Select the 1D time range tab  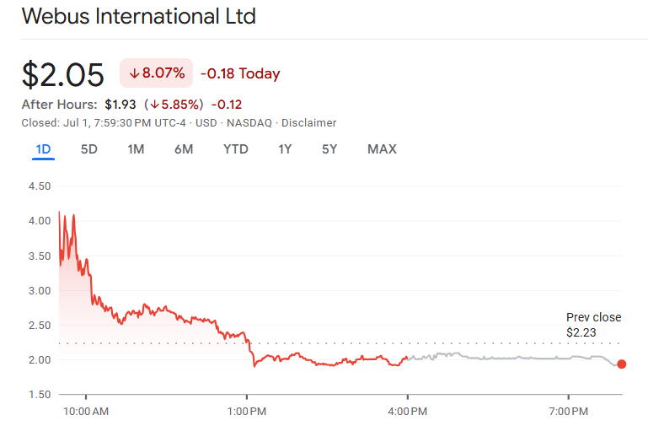coord(43,149)
